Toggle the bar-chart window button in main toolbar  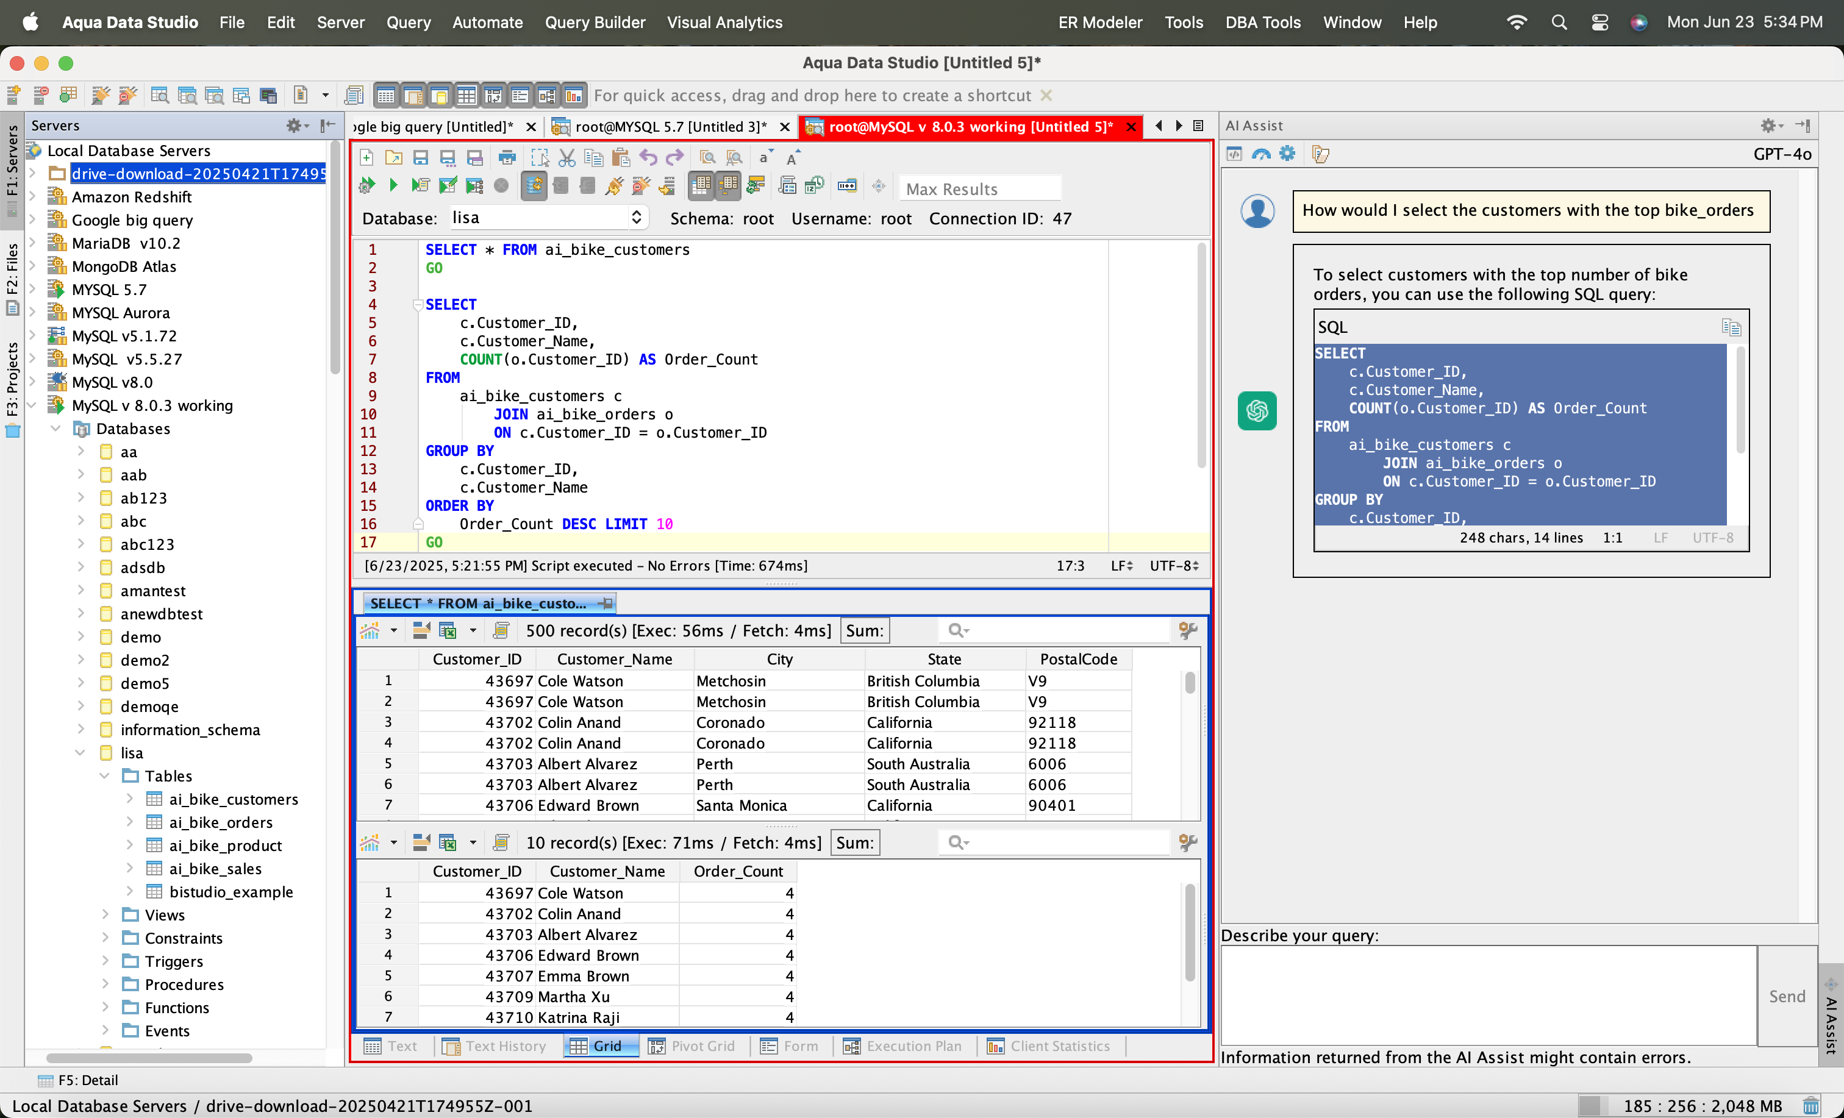tap(573, 95)
